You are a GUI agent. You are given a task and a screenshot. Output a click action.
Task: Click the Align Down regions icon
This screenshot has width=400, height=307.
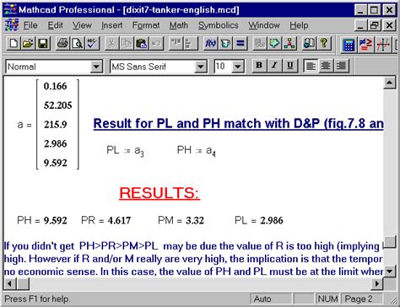coord(191,44)
